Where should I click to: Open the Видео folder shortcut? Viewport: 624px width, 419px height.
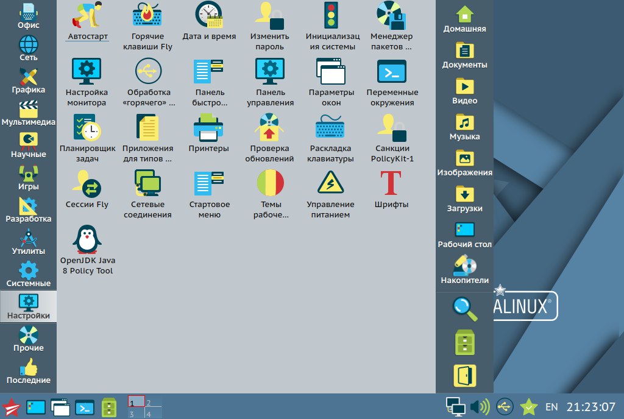[x=464, y=91]
